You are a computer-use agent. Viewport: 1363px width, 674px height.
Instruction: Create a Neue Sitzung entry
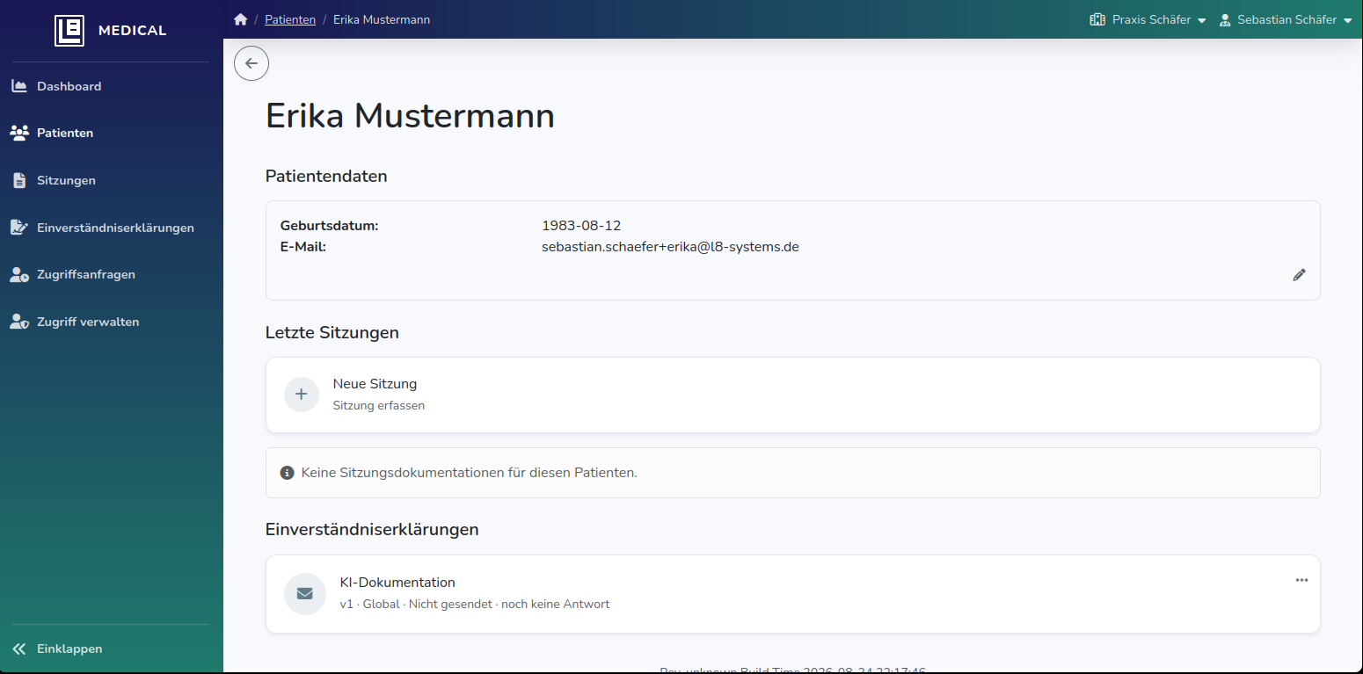(792, 395)
